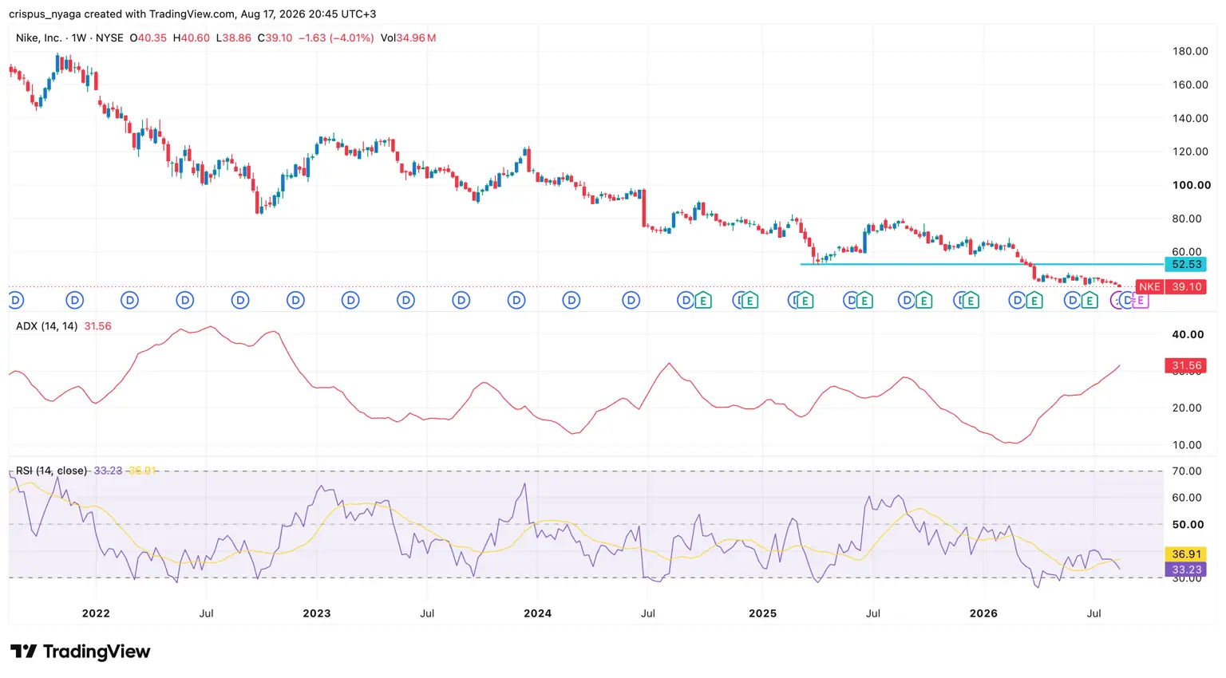Open the June 2024 dividend marker
This screenshot has width=1226, height=678.
tap(631, 301)
